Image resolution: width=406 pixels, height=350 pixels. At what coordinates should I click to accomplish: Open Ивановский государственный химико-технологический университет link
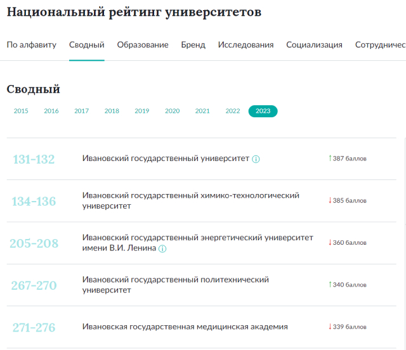point(191,200)
